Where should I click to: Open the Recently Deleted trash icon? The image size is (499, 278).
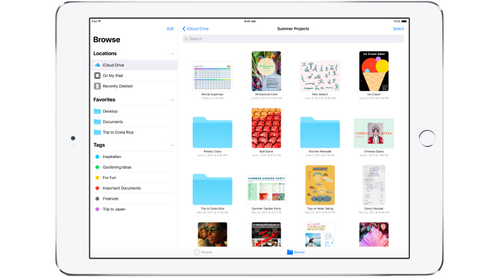(x=97, y=86)
